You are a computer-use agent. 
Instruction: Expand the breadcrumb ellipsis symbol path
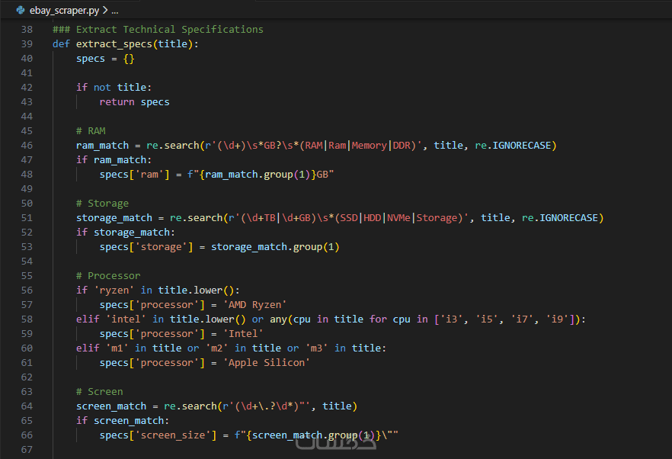click(114, 11)
